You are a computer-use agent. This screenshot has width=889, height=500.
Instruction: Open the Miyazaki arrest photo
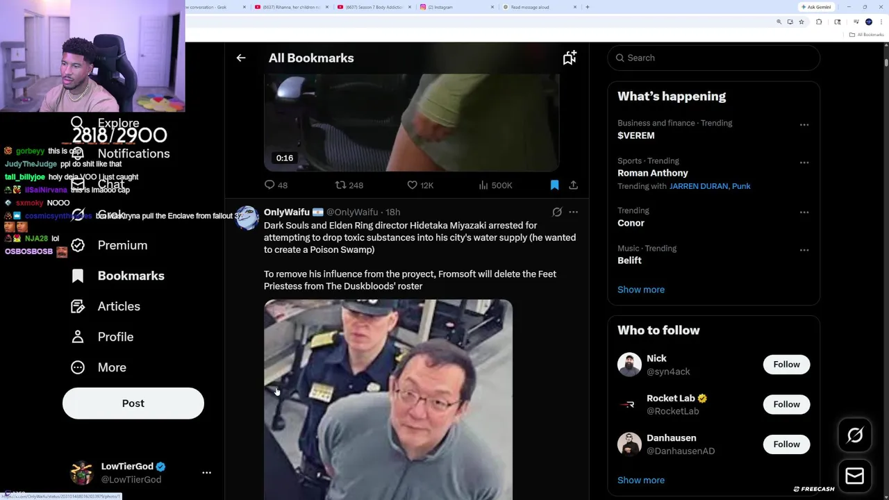coord(388,399)
